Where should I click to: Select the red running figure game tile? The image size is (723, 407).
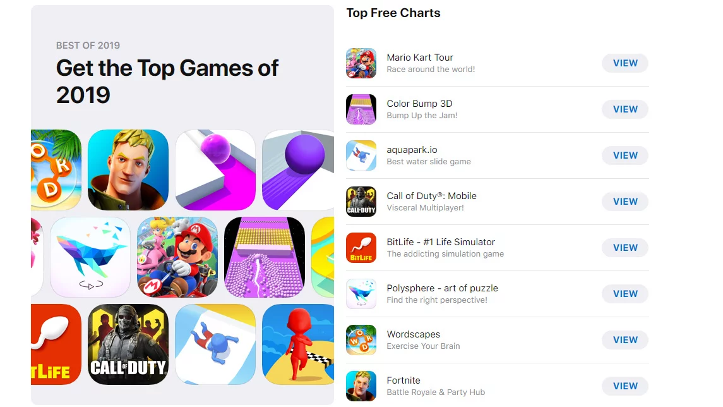click(x=298, y=344)
